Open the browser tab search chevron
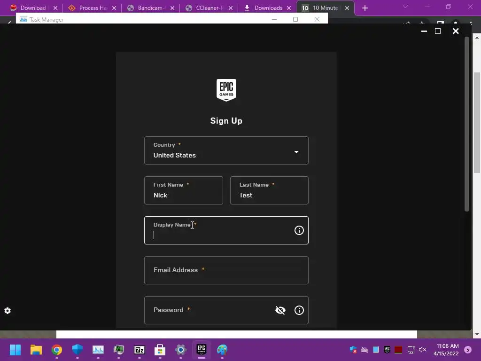This screenshot has width=481, height=361. coord(405,7)
